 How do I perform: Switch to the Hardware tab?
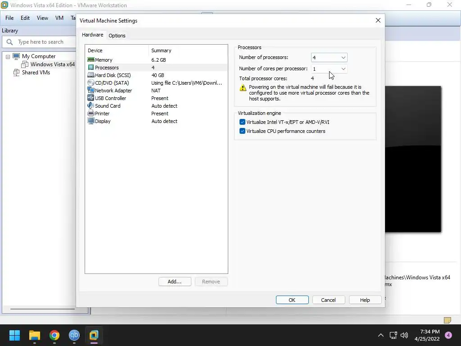pos(92,35)
